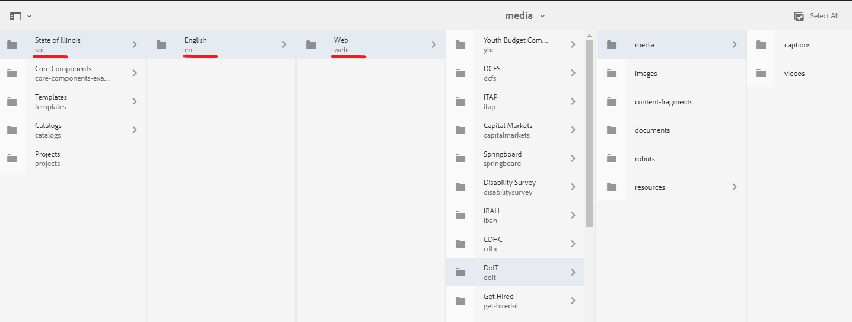
Task: Select the DoIT folder icon
Action: click(x=460, y=272)
